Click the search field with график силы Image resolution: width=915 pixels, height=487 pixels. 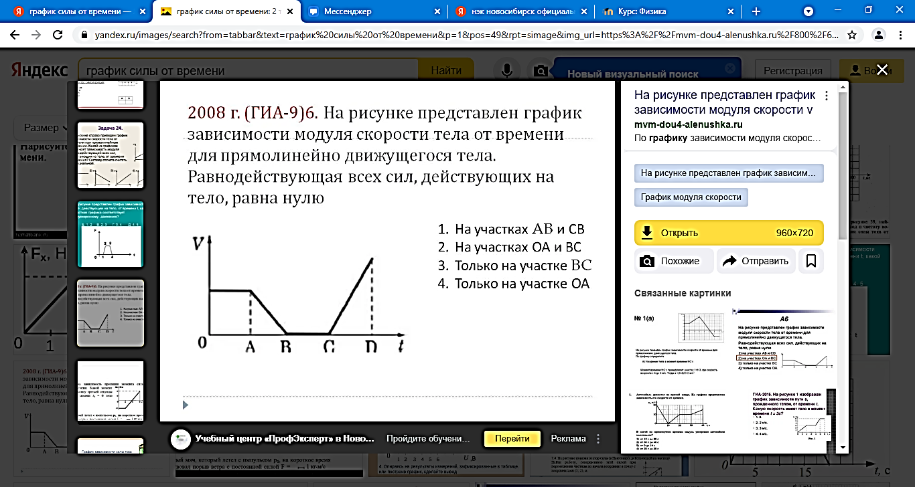248,70
